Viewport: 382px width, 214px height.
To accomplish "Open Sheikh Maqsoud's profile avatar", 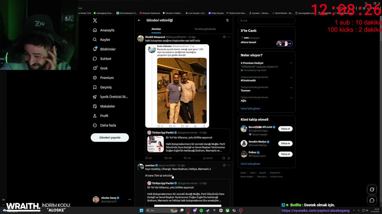I will 140,39.
